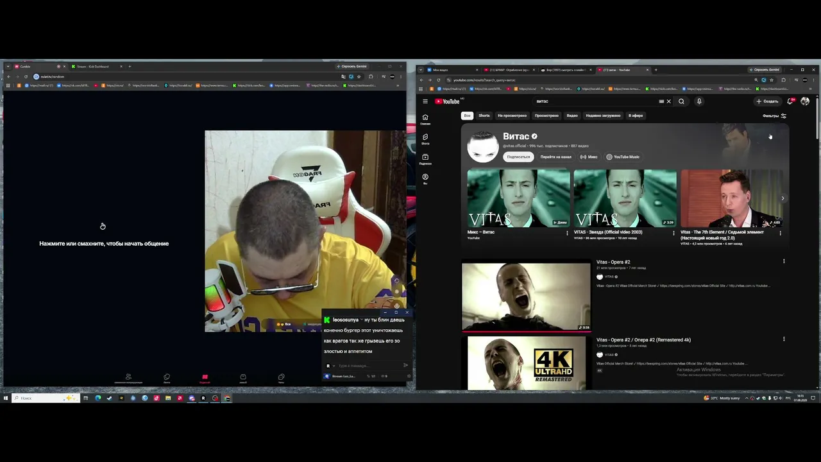Screen dimensions: 821x462
Task: Start YouTube voice search with microphone
Action: (x=699, y=101)
